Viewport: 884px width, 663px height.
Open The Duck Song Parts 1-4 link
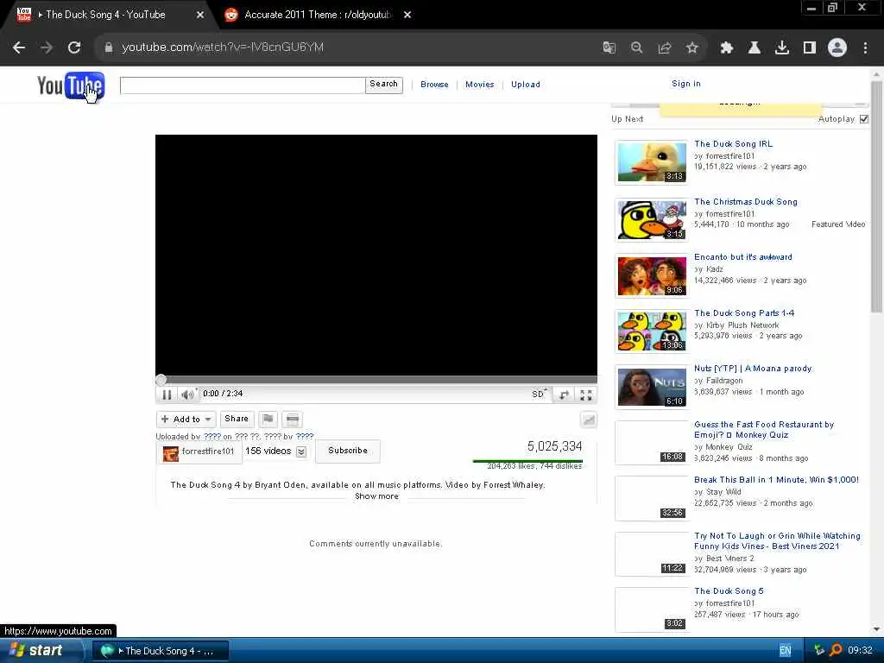744,313
